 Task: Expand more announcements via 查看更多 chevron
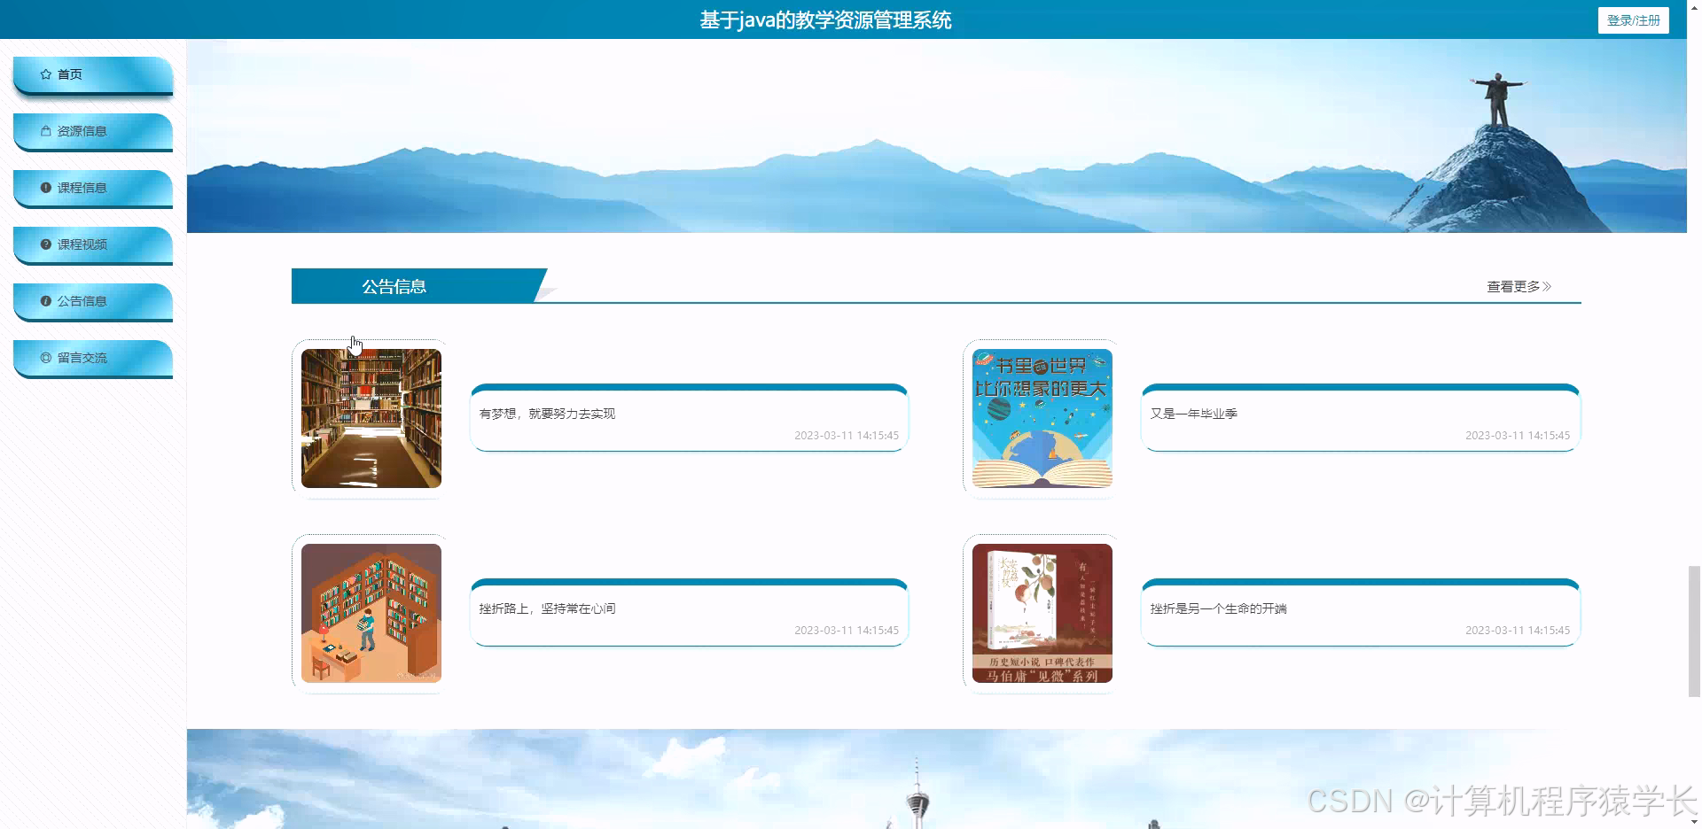point(1547,286)
